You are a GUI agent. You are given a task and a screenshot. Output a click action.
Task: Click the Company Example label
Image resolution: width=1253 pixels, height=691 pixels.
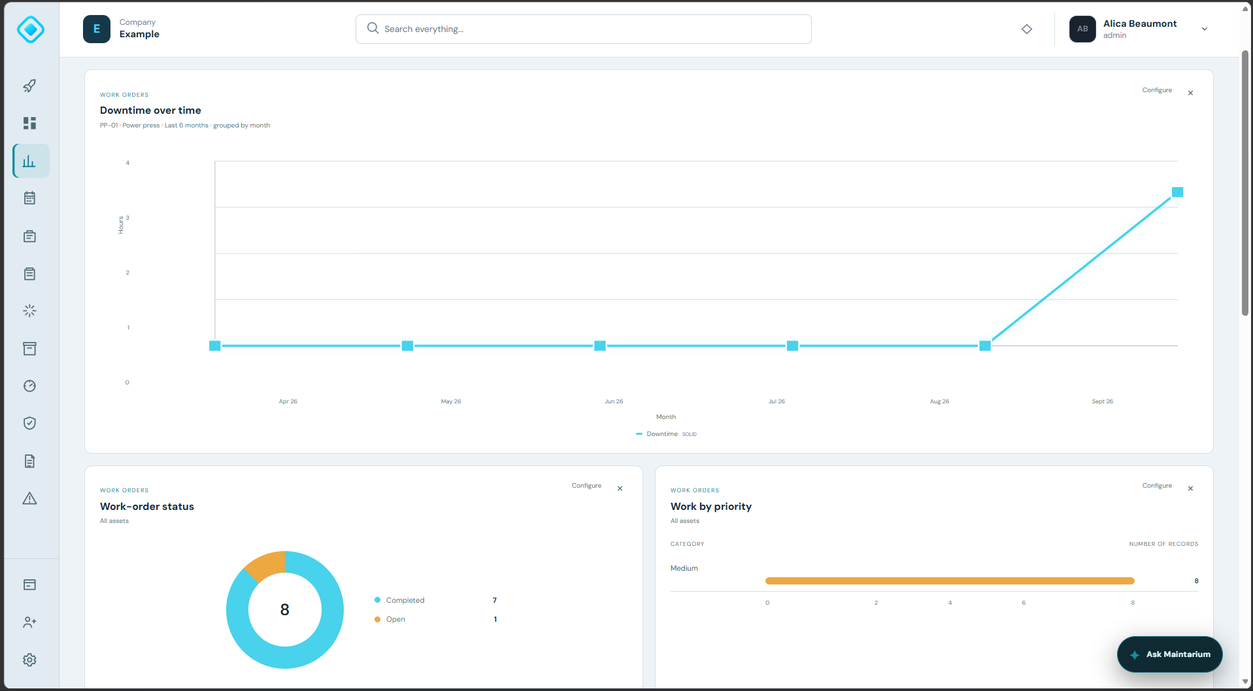pos(139,29)
